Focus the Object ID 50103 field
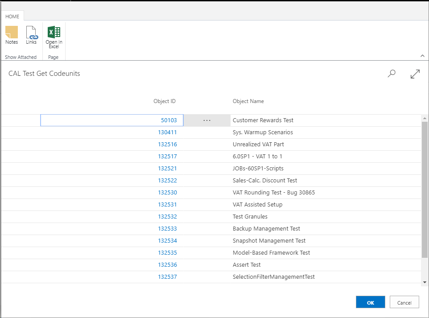 (111, 120)
